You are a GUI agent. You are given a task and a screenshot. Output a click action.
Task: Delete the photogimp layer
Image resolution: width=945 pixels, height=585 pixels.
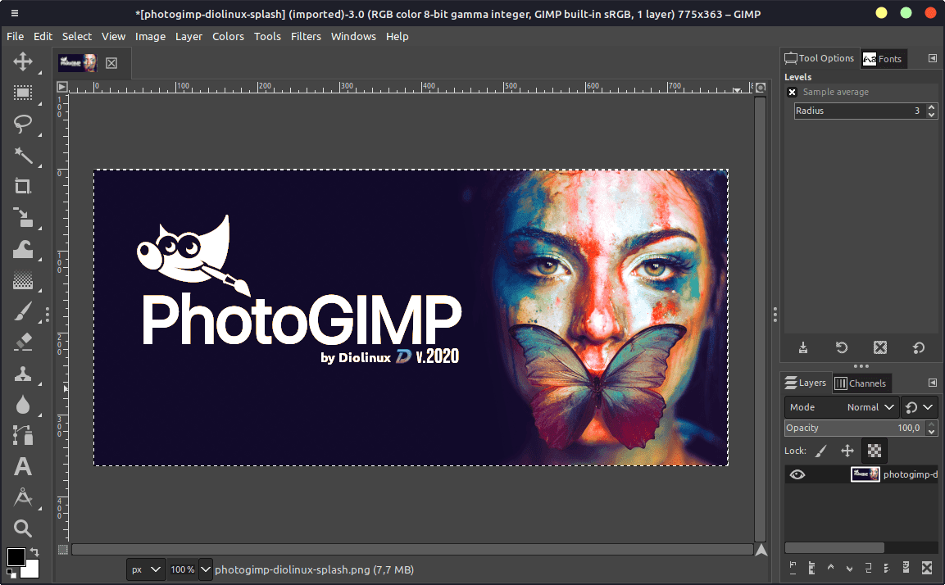click(927, 568)
